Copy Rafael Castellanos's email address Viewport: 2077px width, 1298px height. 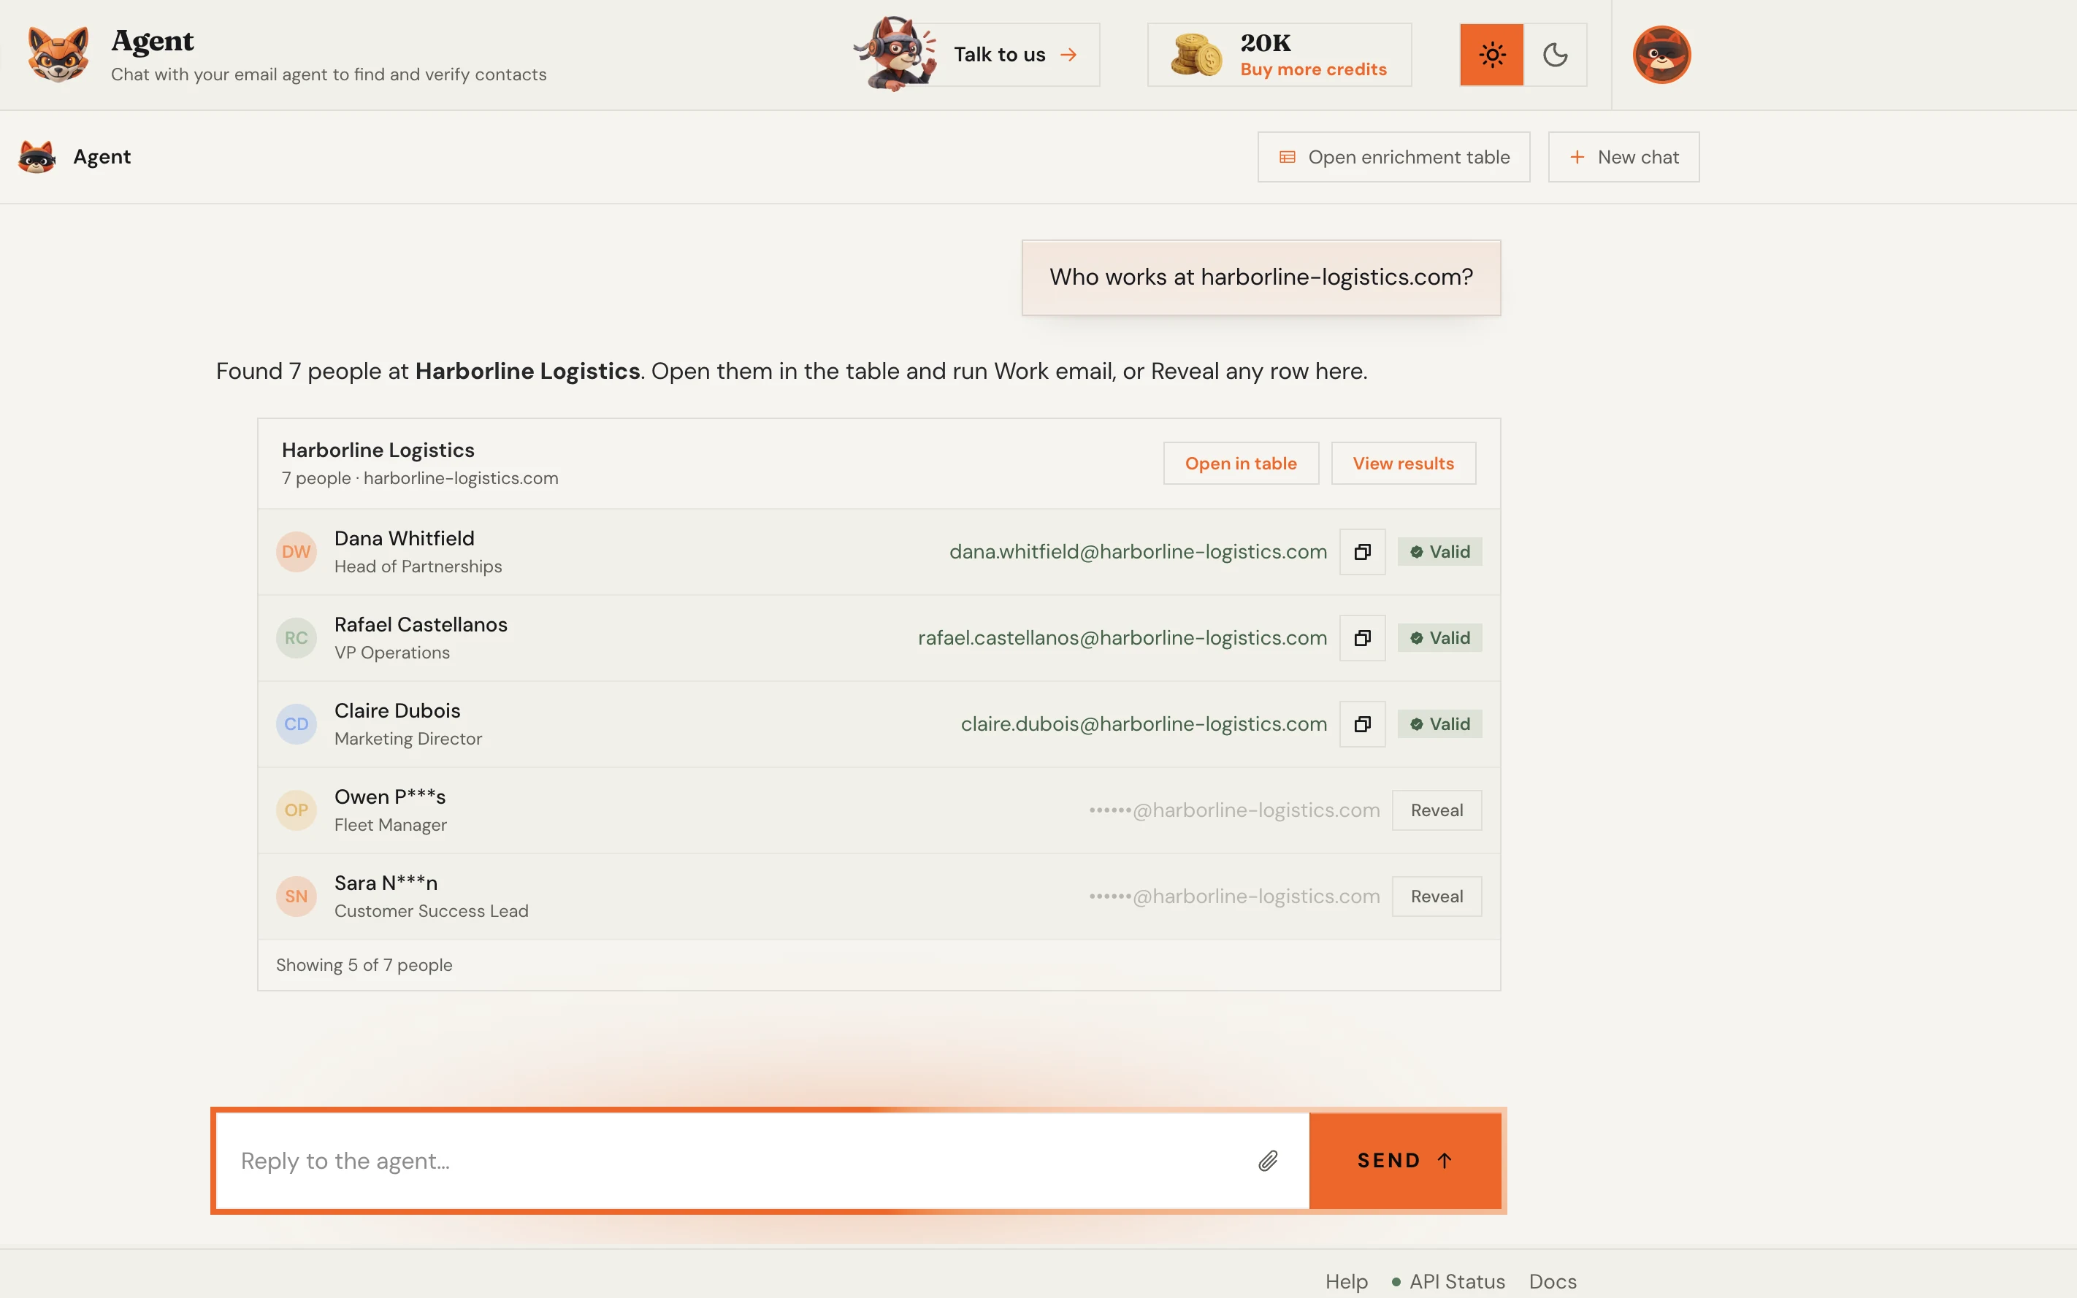(x=1363, y=638)
